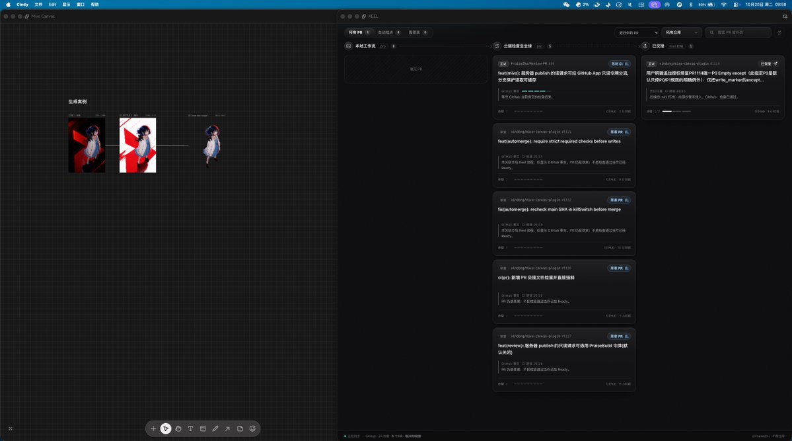Choose the Text tool in Mivo Canvas toolbar
This screenshot has width=792, height=441.
(190, 429)
